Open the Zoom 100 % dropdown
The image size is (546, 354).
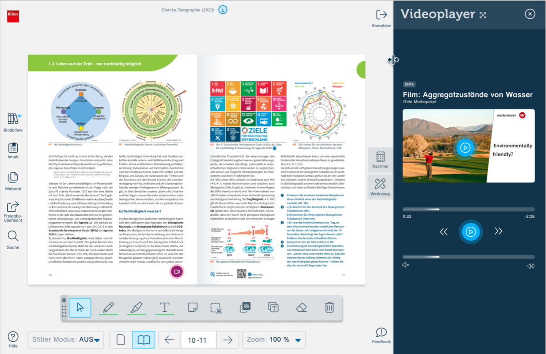273,339
